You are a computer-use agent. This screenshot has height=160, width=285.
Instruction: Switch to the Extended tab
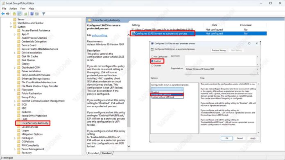click(93, 153)
